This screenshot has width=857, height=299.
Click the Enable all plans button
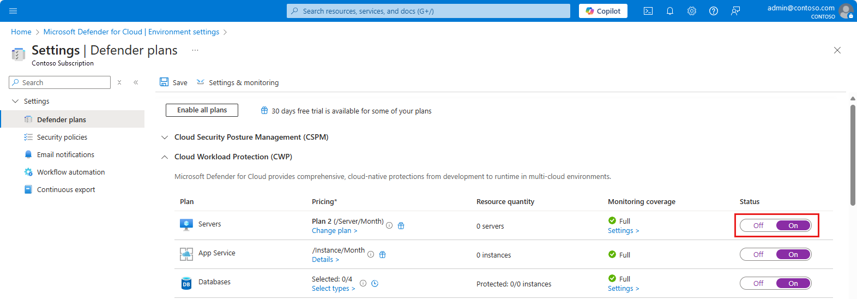202,110
